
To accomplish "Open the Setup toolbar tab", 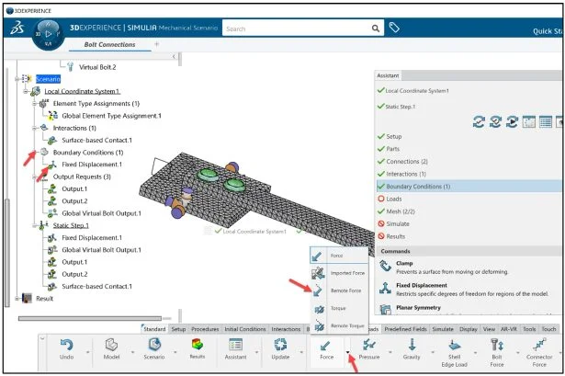I will tap(178, 329).
